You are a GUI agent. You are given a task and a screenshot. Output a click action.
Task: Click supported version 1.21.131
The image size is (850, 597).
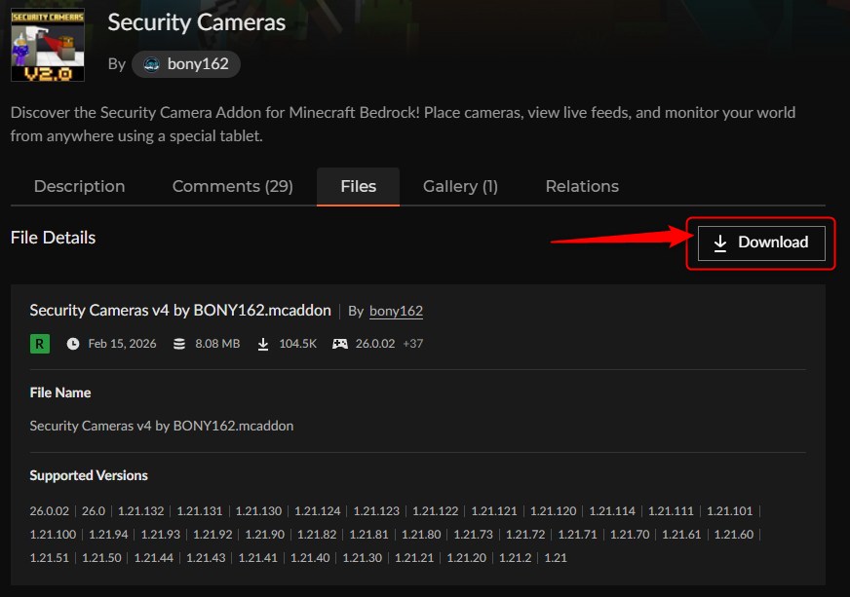click(200, 511)
